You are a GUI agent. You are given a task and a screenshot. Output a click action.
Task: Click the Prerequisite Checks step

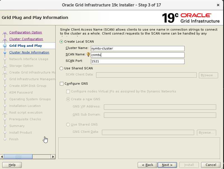click(x=25, y=119)
